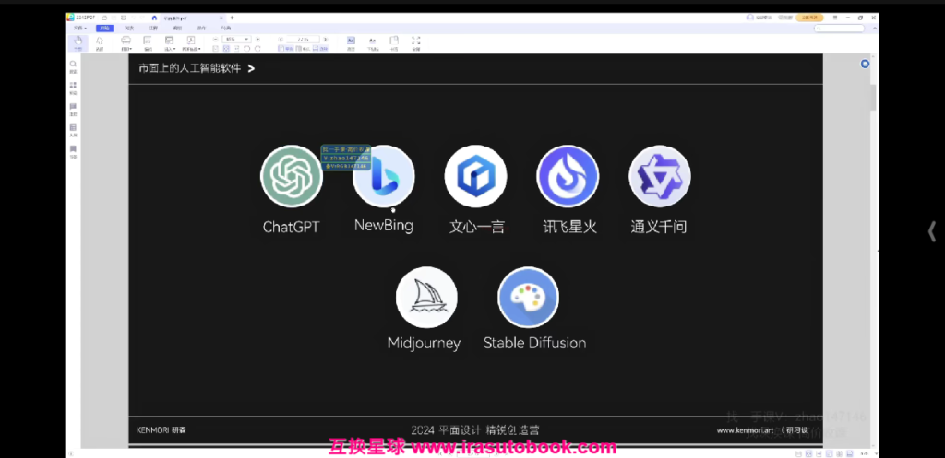This screenshot has width=945, height=458.
Task: Go to previous page arrow
Action: click(281, 39)
